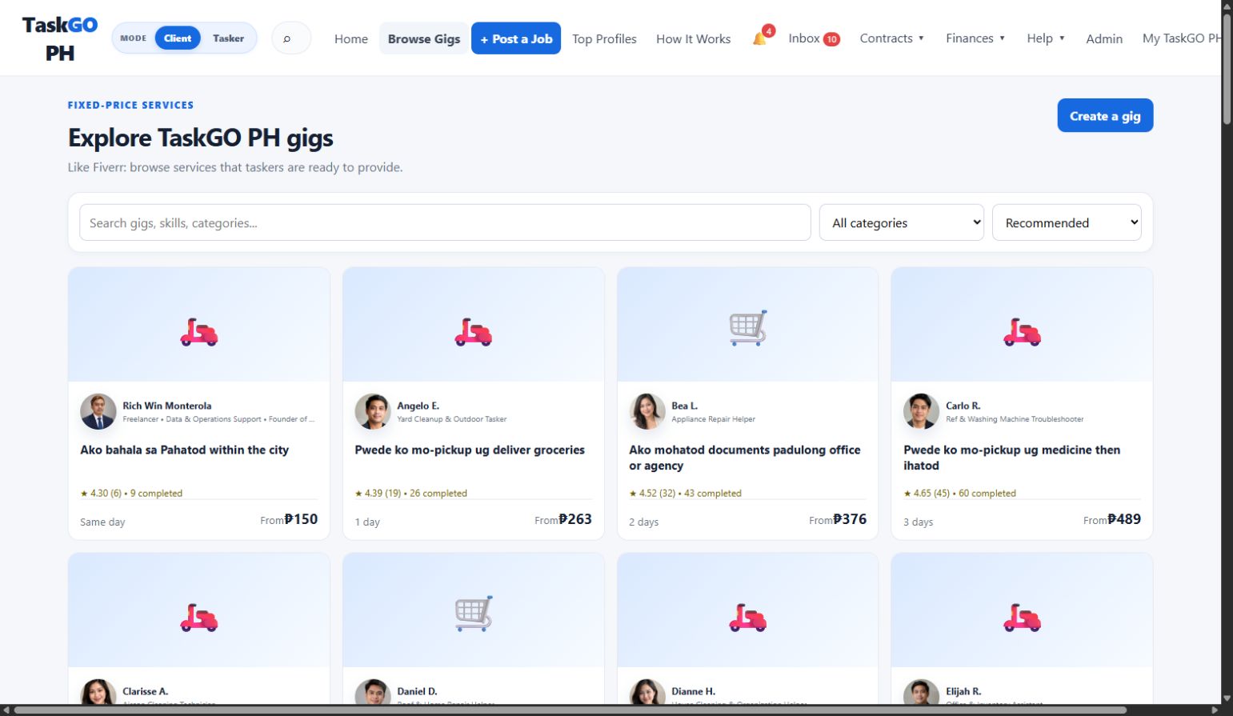Click rating '4.30 (6) • 9 completed'
Viewport: 1233px width, 716px height.
pos(131,493)
